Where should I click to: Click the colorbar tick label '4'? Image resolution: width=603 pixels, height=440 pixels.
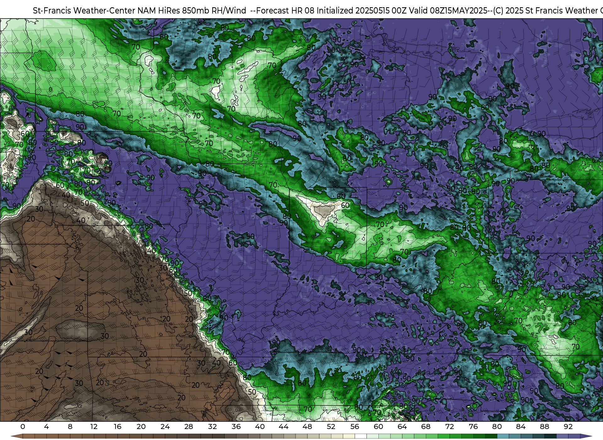[46, 426]
